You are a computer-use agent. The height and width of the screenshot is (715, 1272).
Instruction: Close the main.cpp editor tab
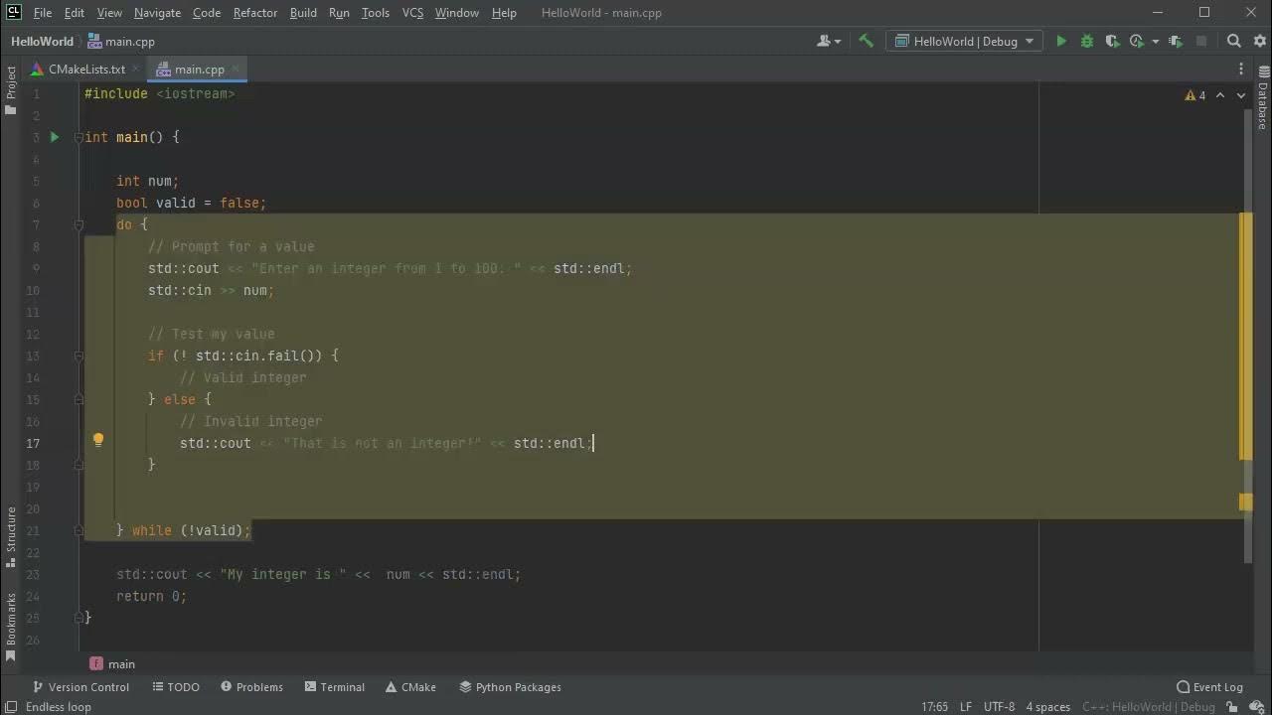click(x=236, y=69)
